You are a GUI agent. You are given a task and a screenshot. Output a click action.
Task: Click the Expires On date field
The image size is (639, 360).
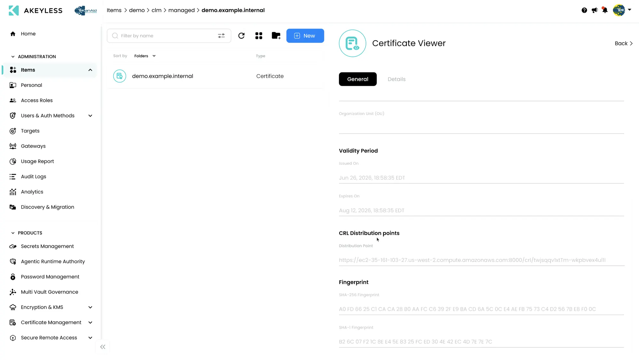(x=481, y=211)
